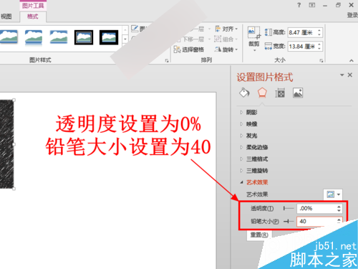
Task: Click the Reset (重置) button
Action: (x=259, y=235)
